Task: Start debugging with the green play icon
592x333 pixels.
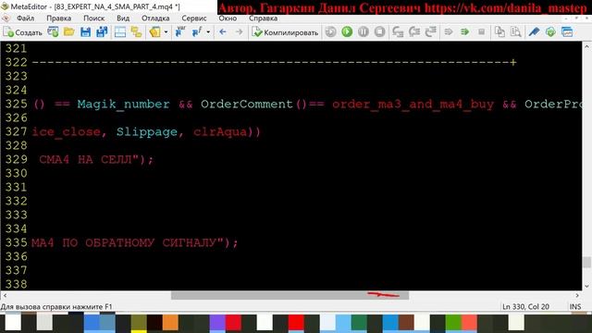Action: coord(347,32)
